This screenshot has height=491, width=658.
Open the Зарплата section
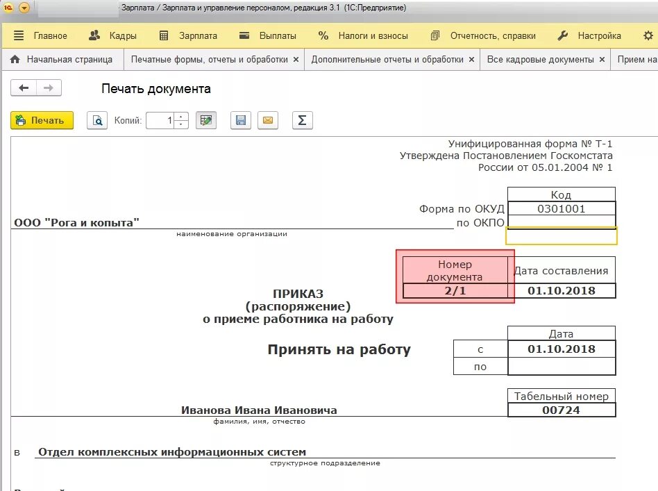tap(188, 35)
